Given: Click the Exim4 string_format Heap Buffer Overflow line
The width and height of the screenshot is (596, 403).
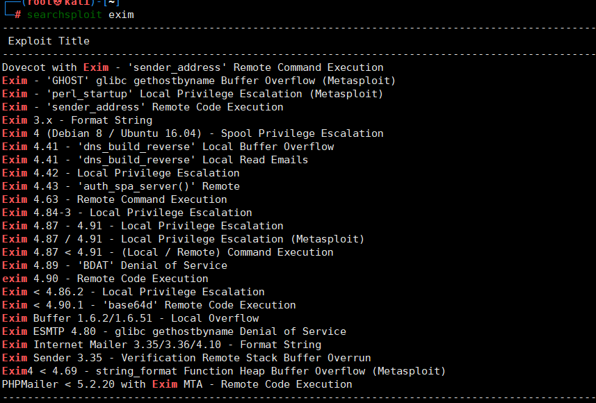Looking at the screenshot, I should coord(224,371).
